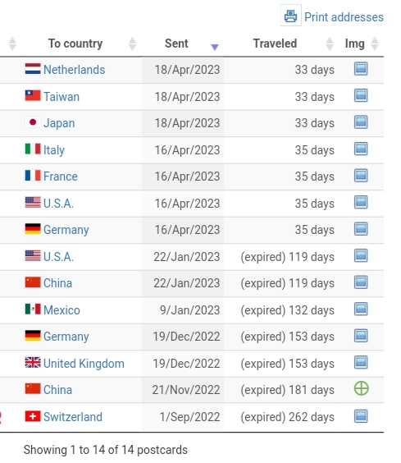This screenshot has height=463, width=401.
Task: View the image icon in Japan row
Action: click(x=361, y=122)
